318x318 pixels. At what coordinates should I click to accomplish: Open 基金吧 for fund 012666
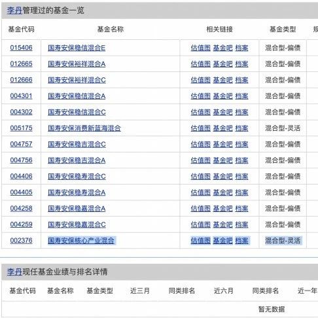222,80
